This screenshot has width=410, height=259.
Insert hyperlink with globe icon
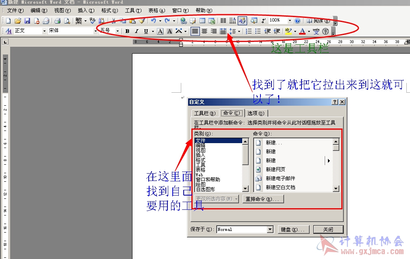[x=184, y=21]
